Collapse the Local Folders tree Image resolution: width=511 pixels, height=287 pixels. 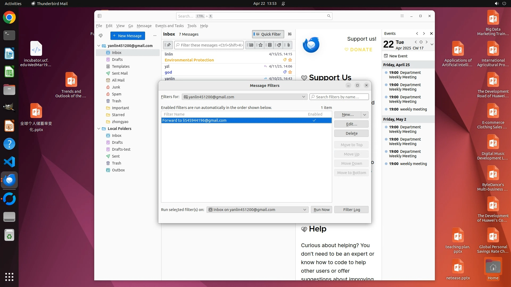(x=99, y=129)
